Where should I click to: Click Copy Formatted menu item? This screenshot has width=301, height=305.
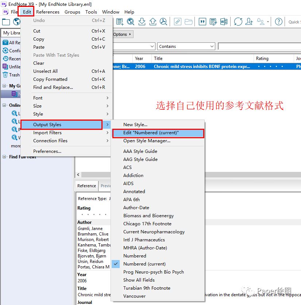click(66, 79)
